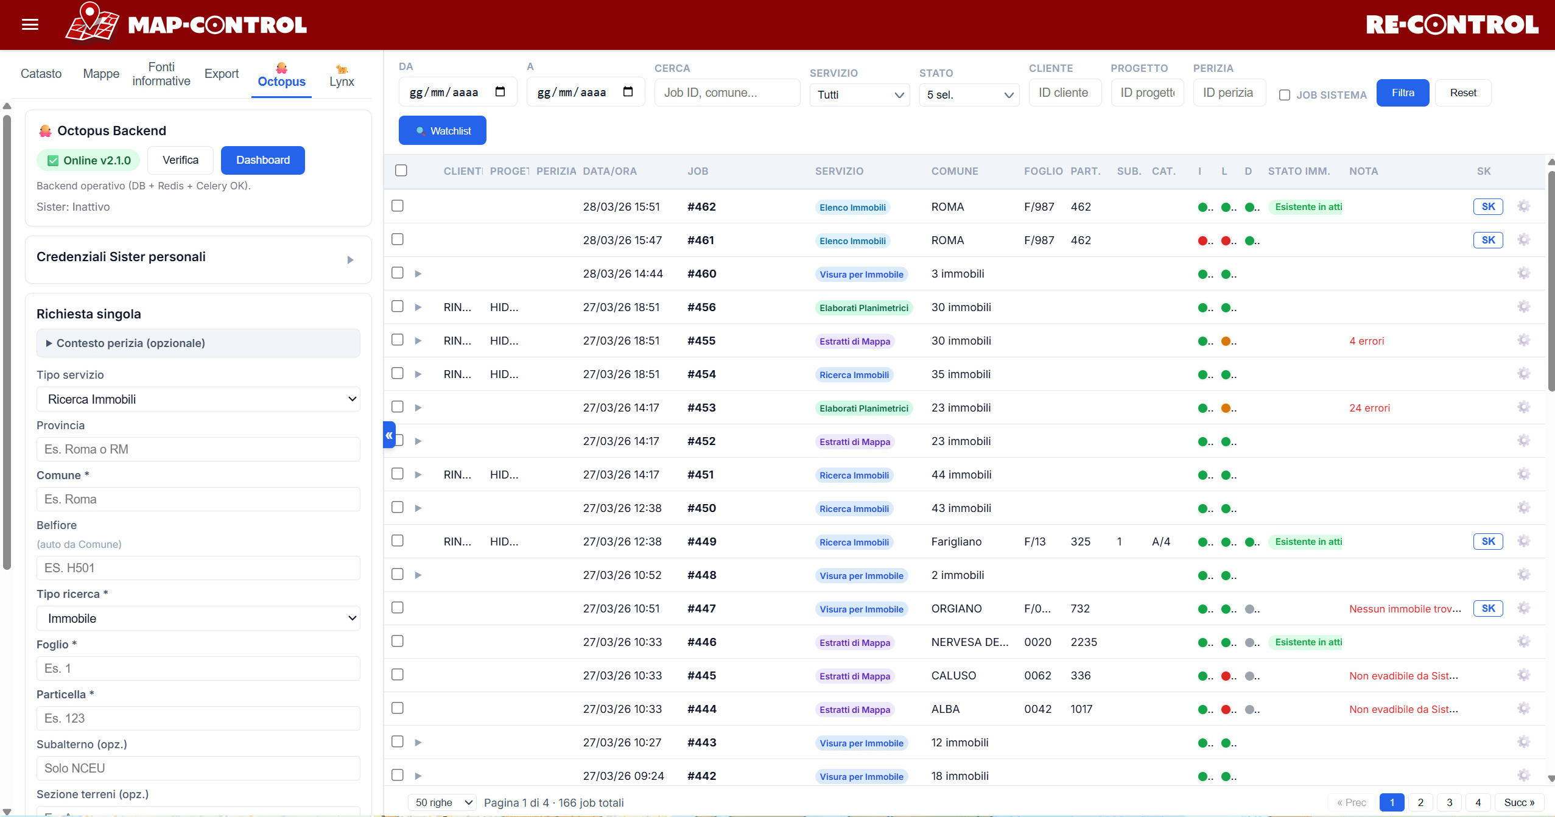Screen dimensions: 1555x817
Task: Open calendar picker in the A date field
Action: 628,92
